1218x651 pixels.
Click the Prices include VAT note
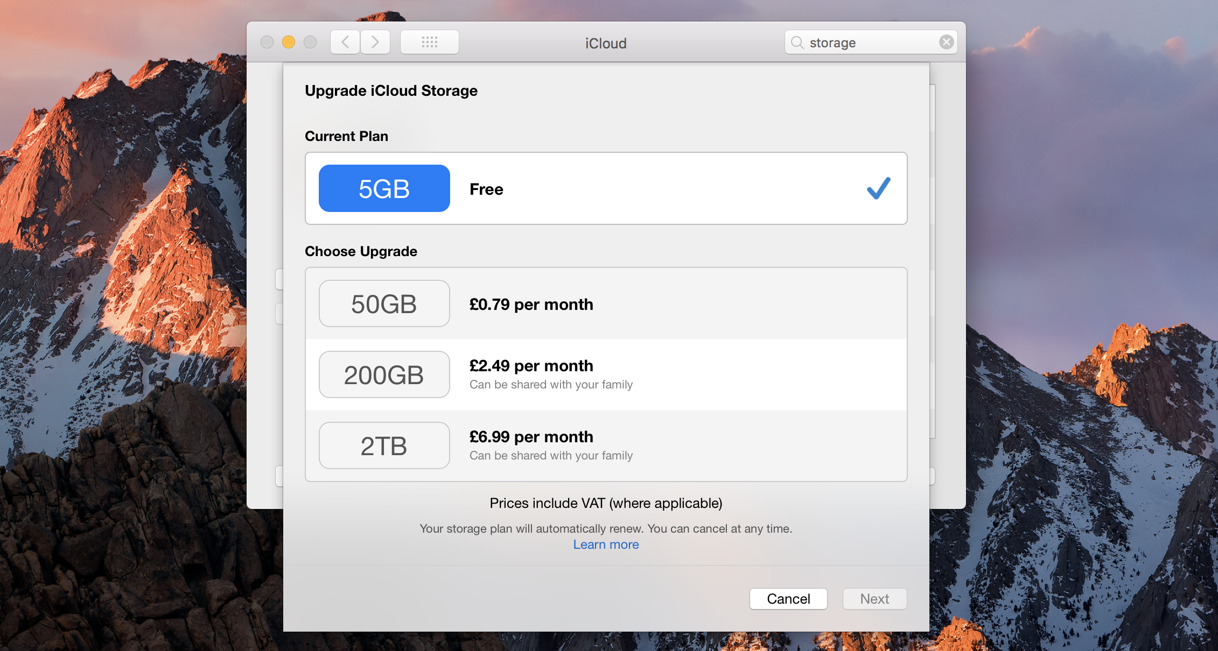(x=606, y=503)
